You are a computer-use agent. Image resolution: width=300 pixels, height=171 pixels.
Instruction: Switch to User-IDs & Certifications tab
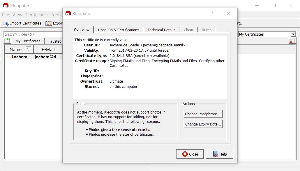click(119, 30)
